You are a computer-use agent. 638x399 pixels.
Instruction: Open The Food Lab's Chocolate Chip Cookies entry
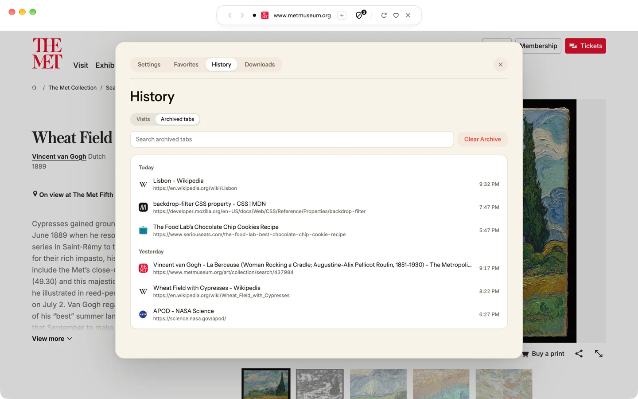(x=319, y=231)
